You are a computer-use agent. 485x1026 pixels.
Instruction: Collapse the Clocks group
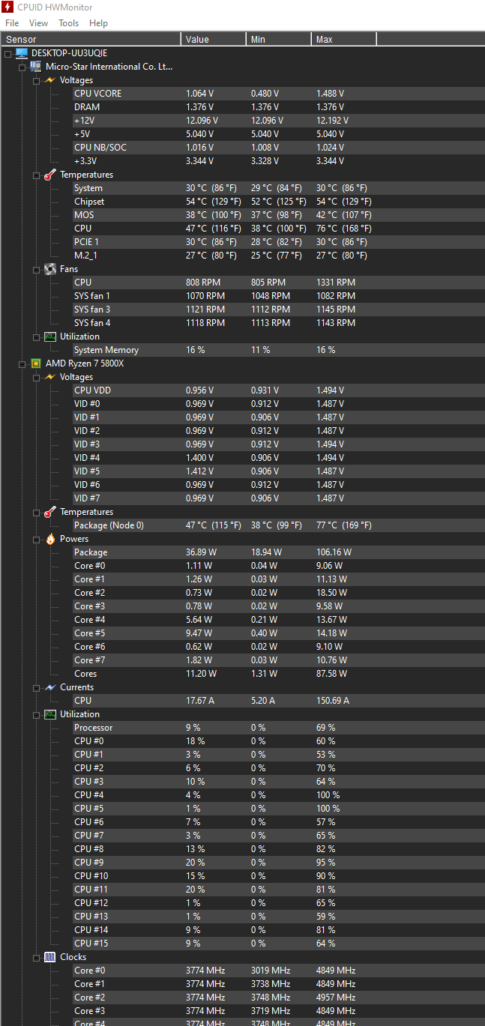click(36, 957)
